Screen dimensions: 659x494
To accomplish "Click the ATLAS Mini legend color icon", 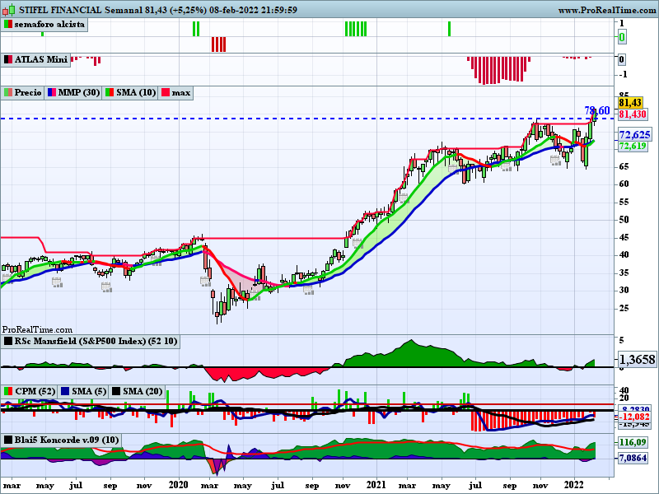I will pyautogui.click(x=8, y=59).
